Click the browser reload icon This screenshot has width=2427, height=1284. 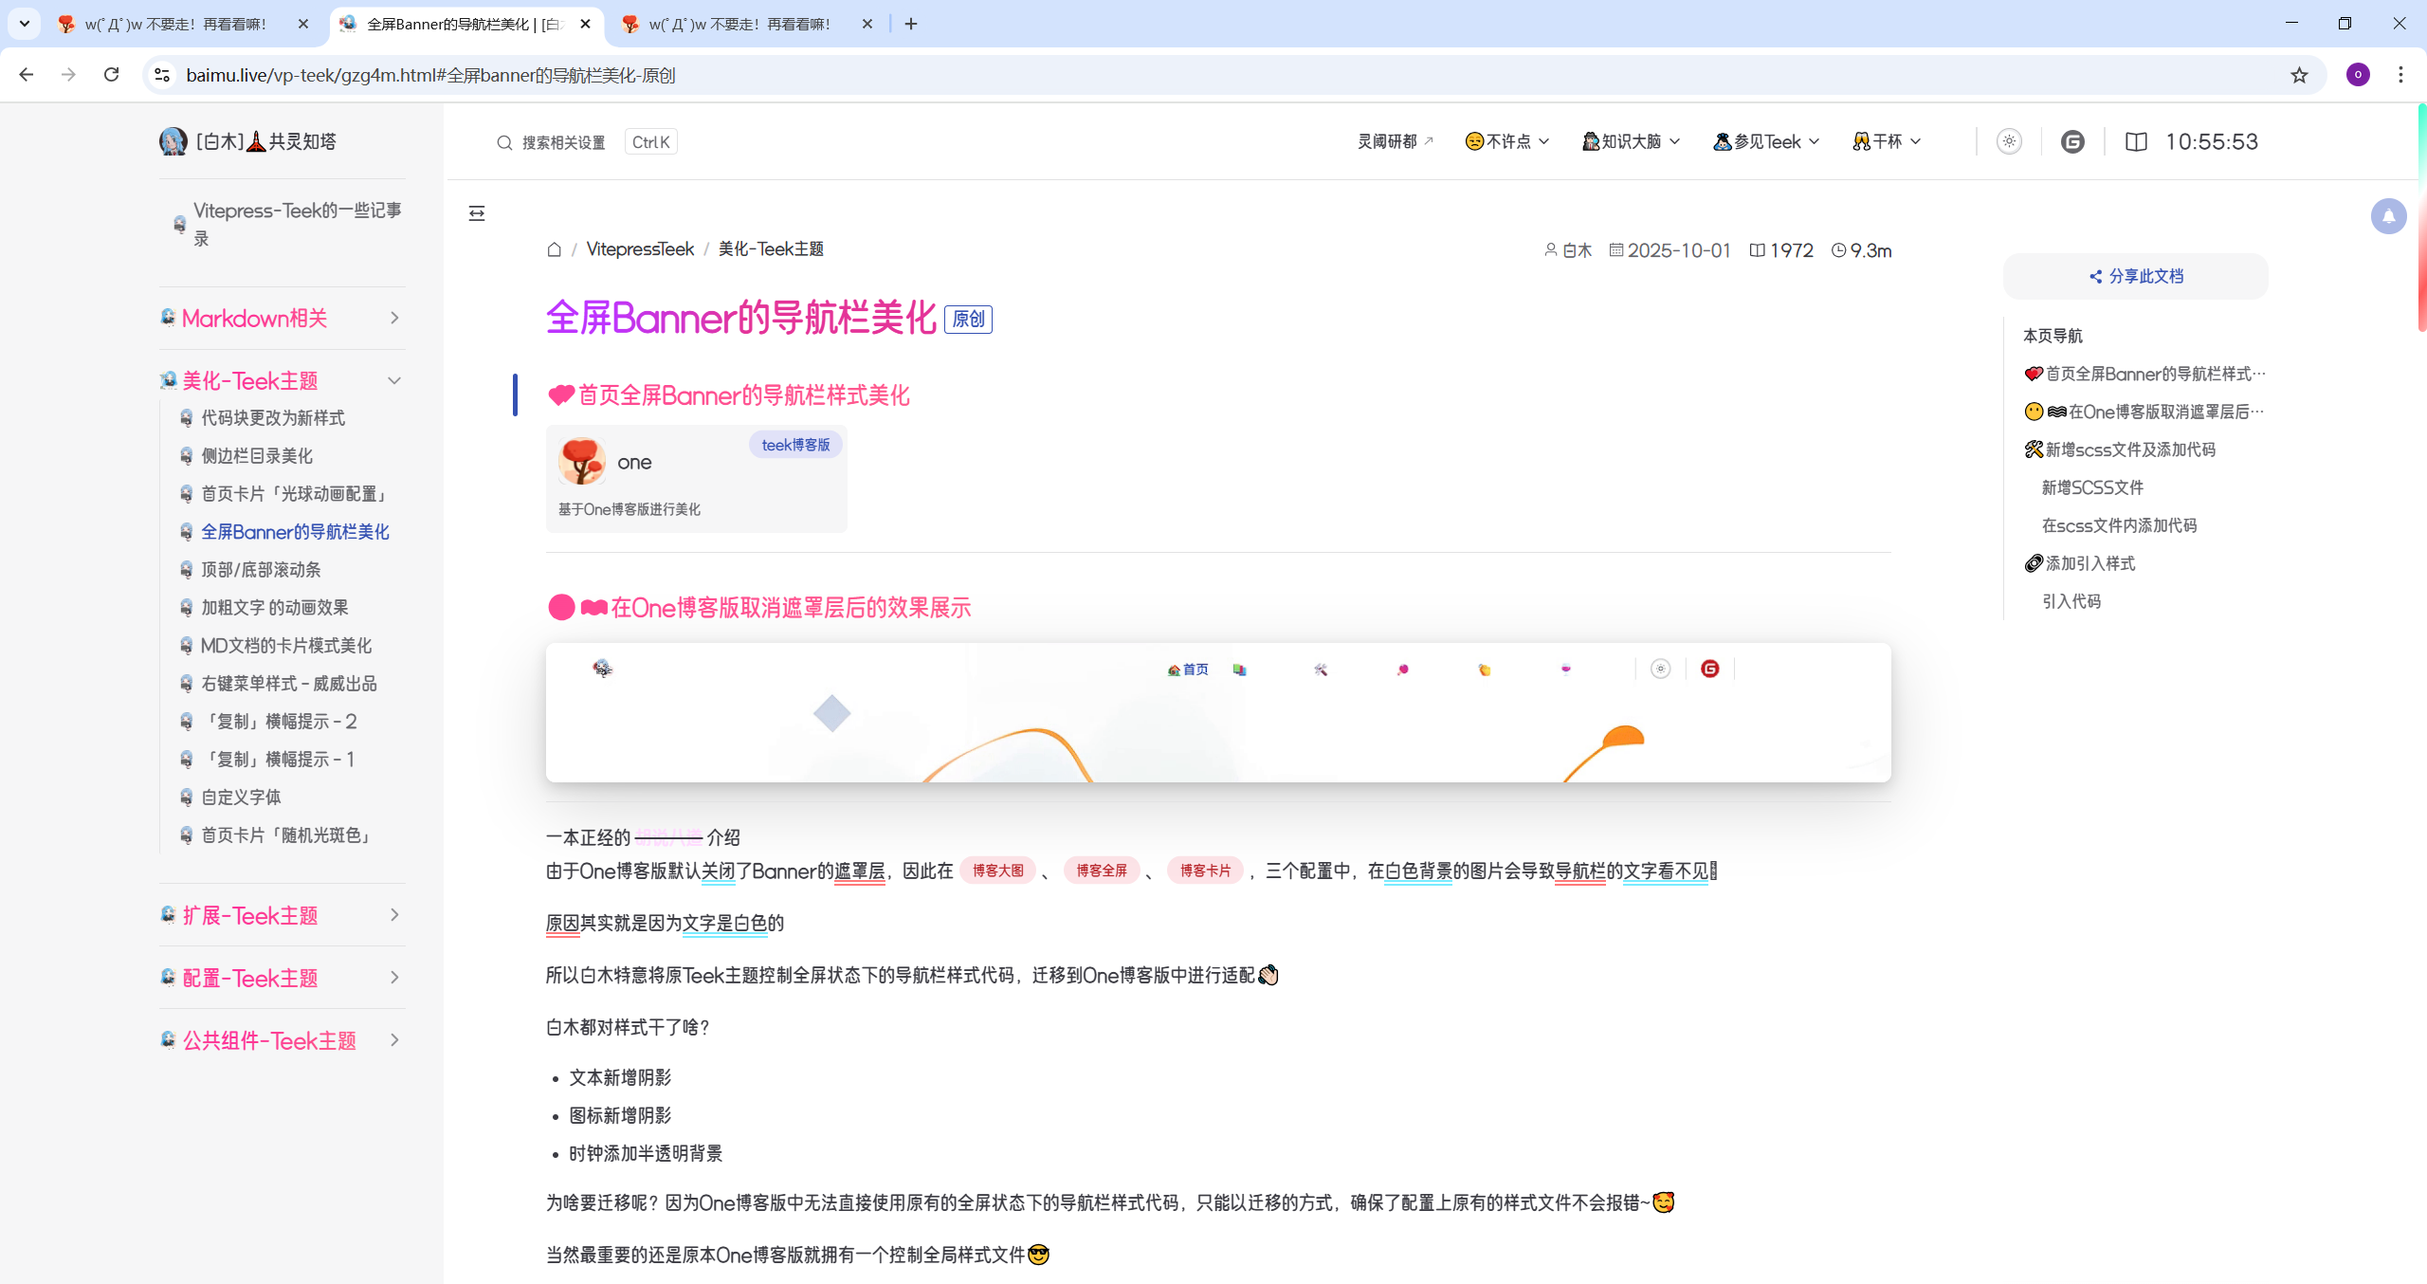coord(111,75)
